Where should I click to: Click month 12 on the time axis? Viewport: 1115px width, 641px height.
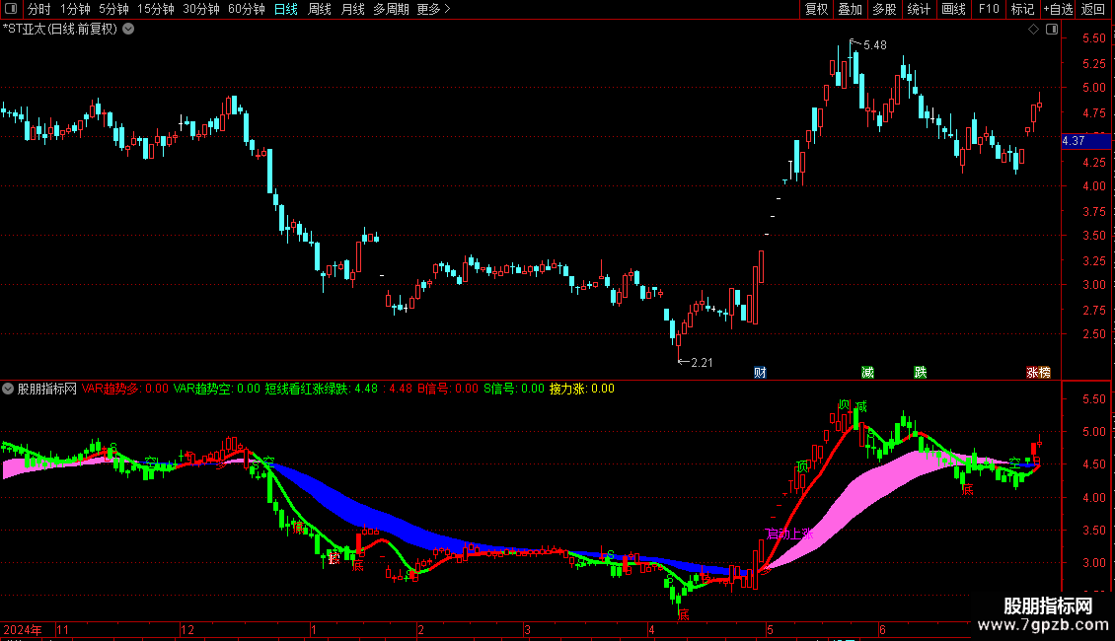187,629
